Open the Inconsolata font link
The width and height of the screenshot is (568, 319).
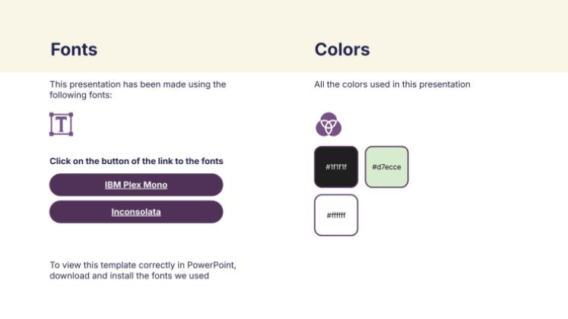[136, 212]
